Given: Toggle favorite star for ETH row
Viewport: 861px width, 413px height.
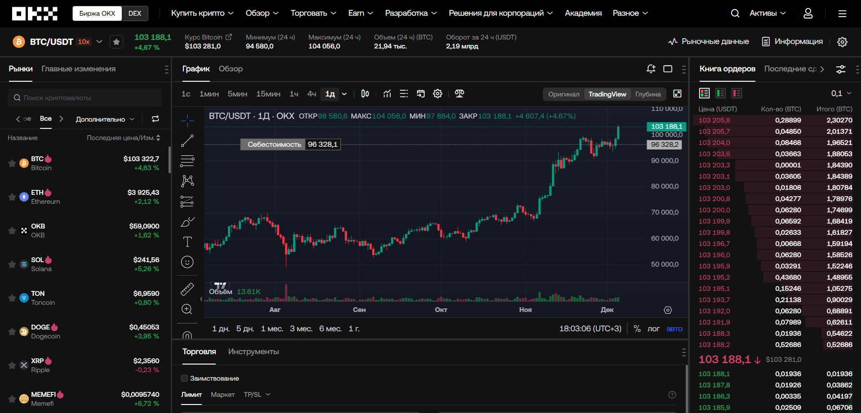Looking at the screenshot, I should point(12,197).
